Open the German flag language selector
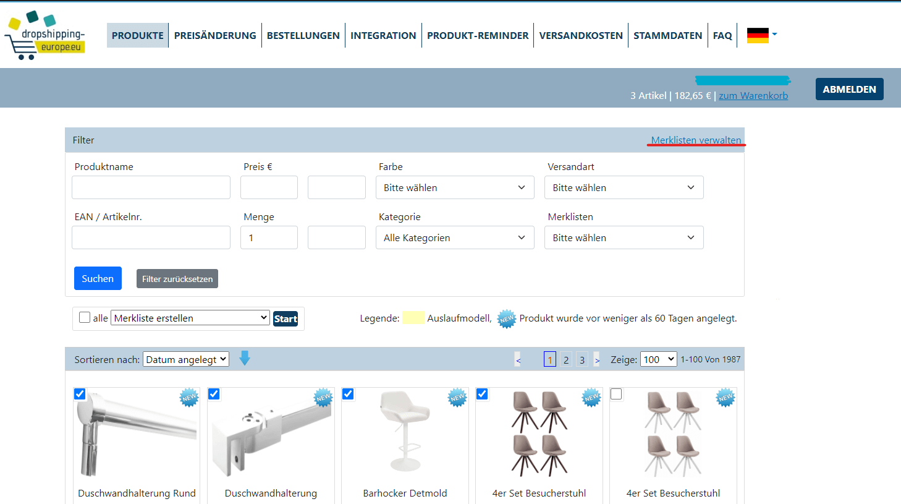Viewport: 901px width, 504px height. coord(761,35)
